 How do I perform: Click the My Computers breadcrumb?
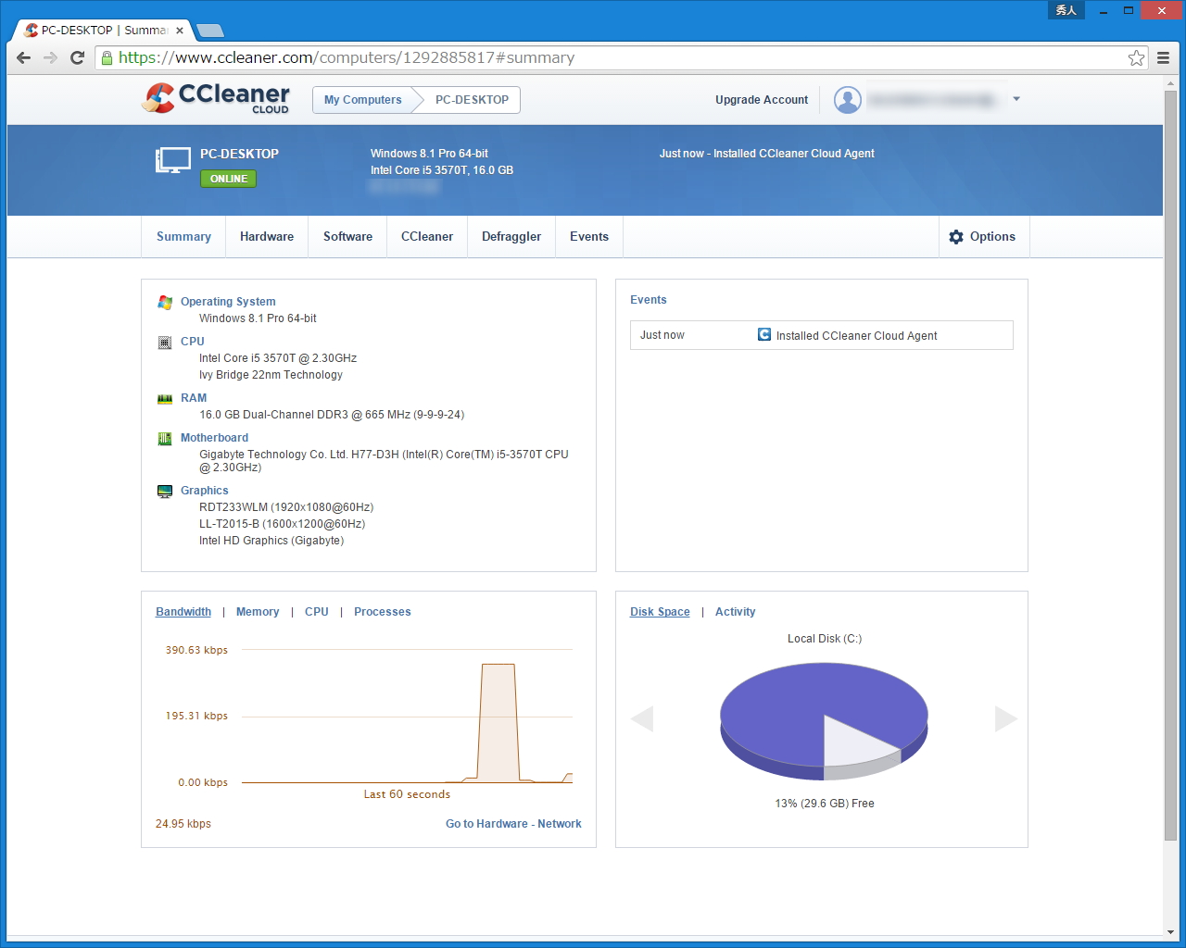click(x=363, y=100)
